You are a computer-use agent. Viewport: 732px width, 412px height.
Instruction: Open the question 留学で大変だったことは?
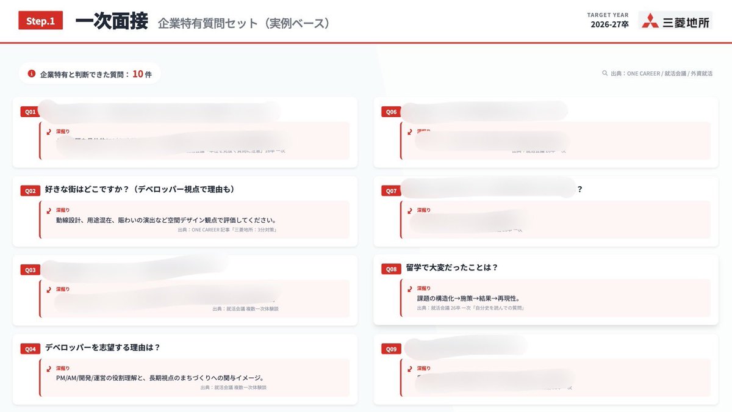coord(452,268)
